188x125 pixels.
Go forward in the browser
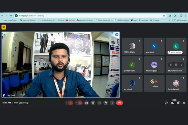7,16
